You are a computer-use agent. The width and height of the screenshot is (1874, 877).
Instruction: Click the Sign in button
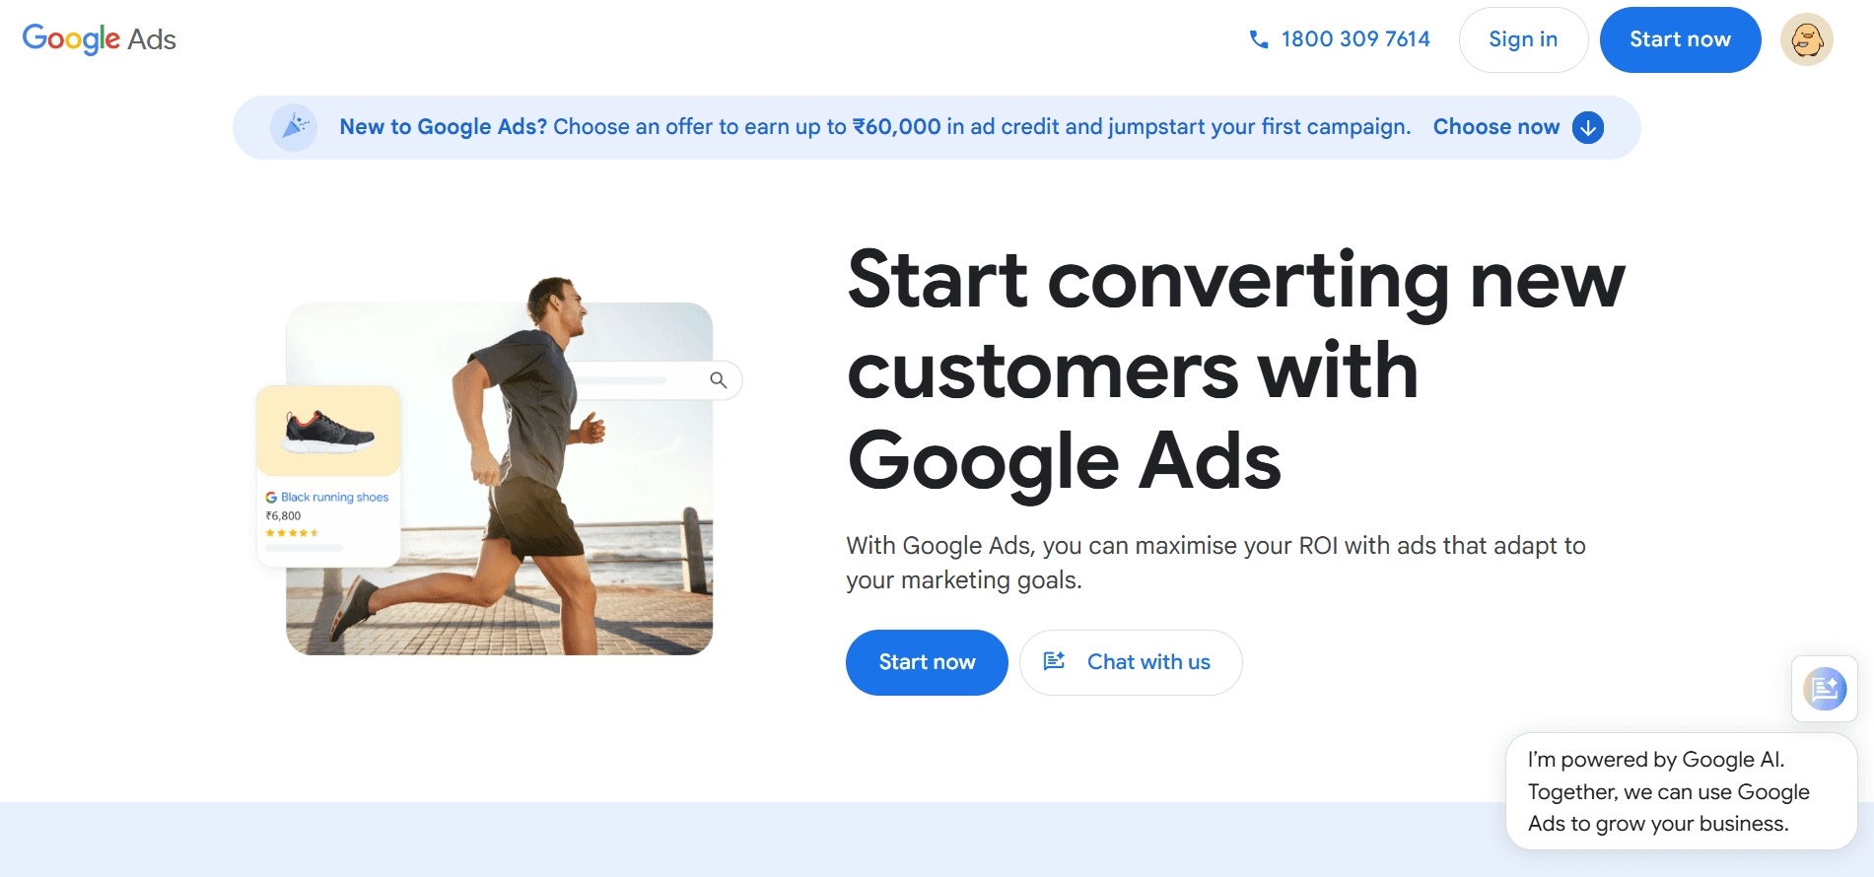click(x=1523, y=39)
